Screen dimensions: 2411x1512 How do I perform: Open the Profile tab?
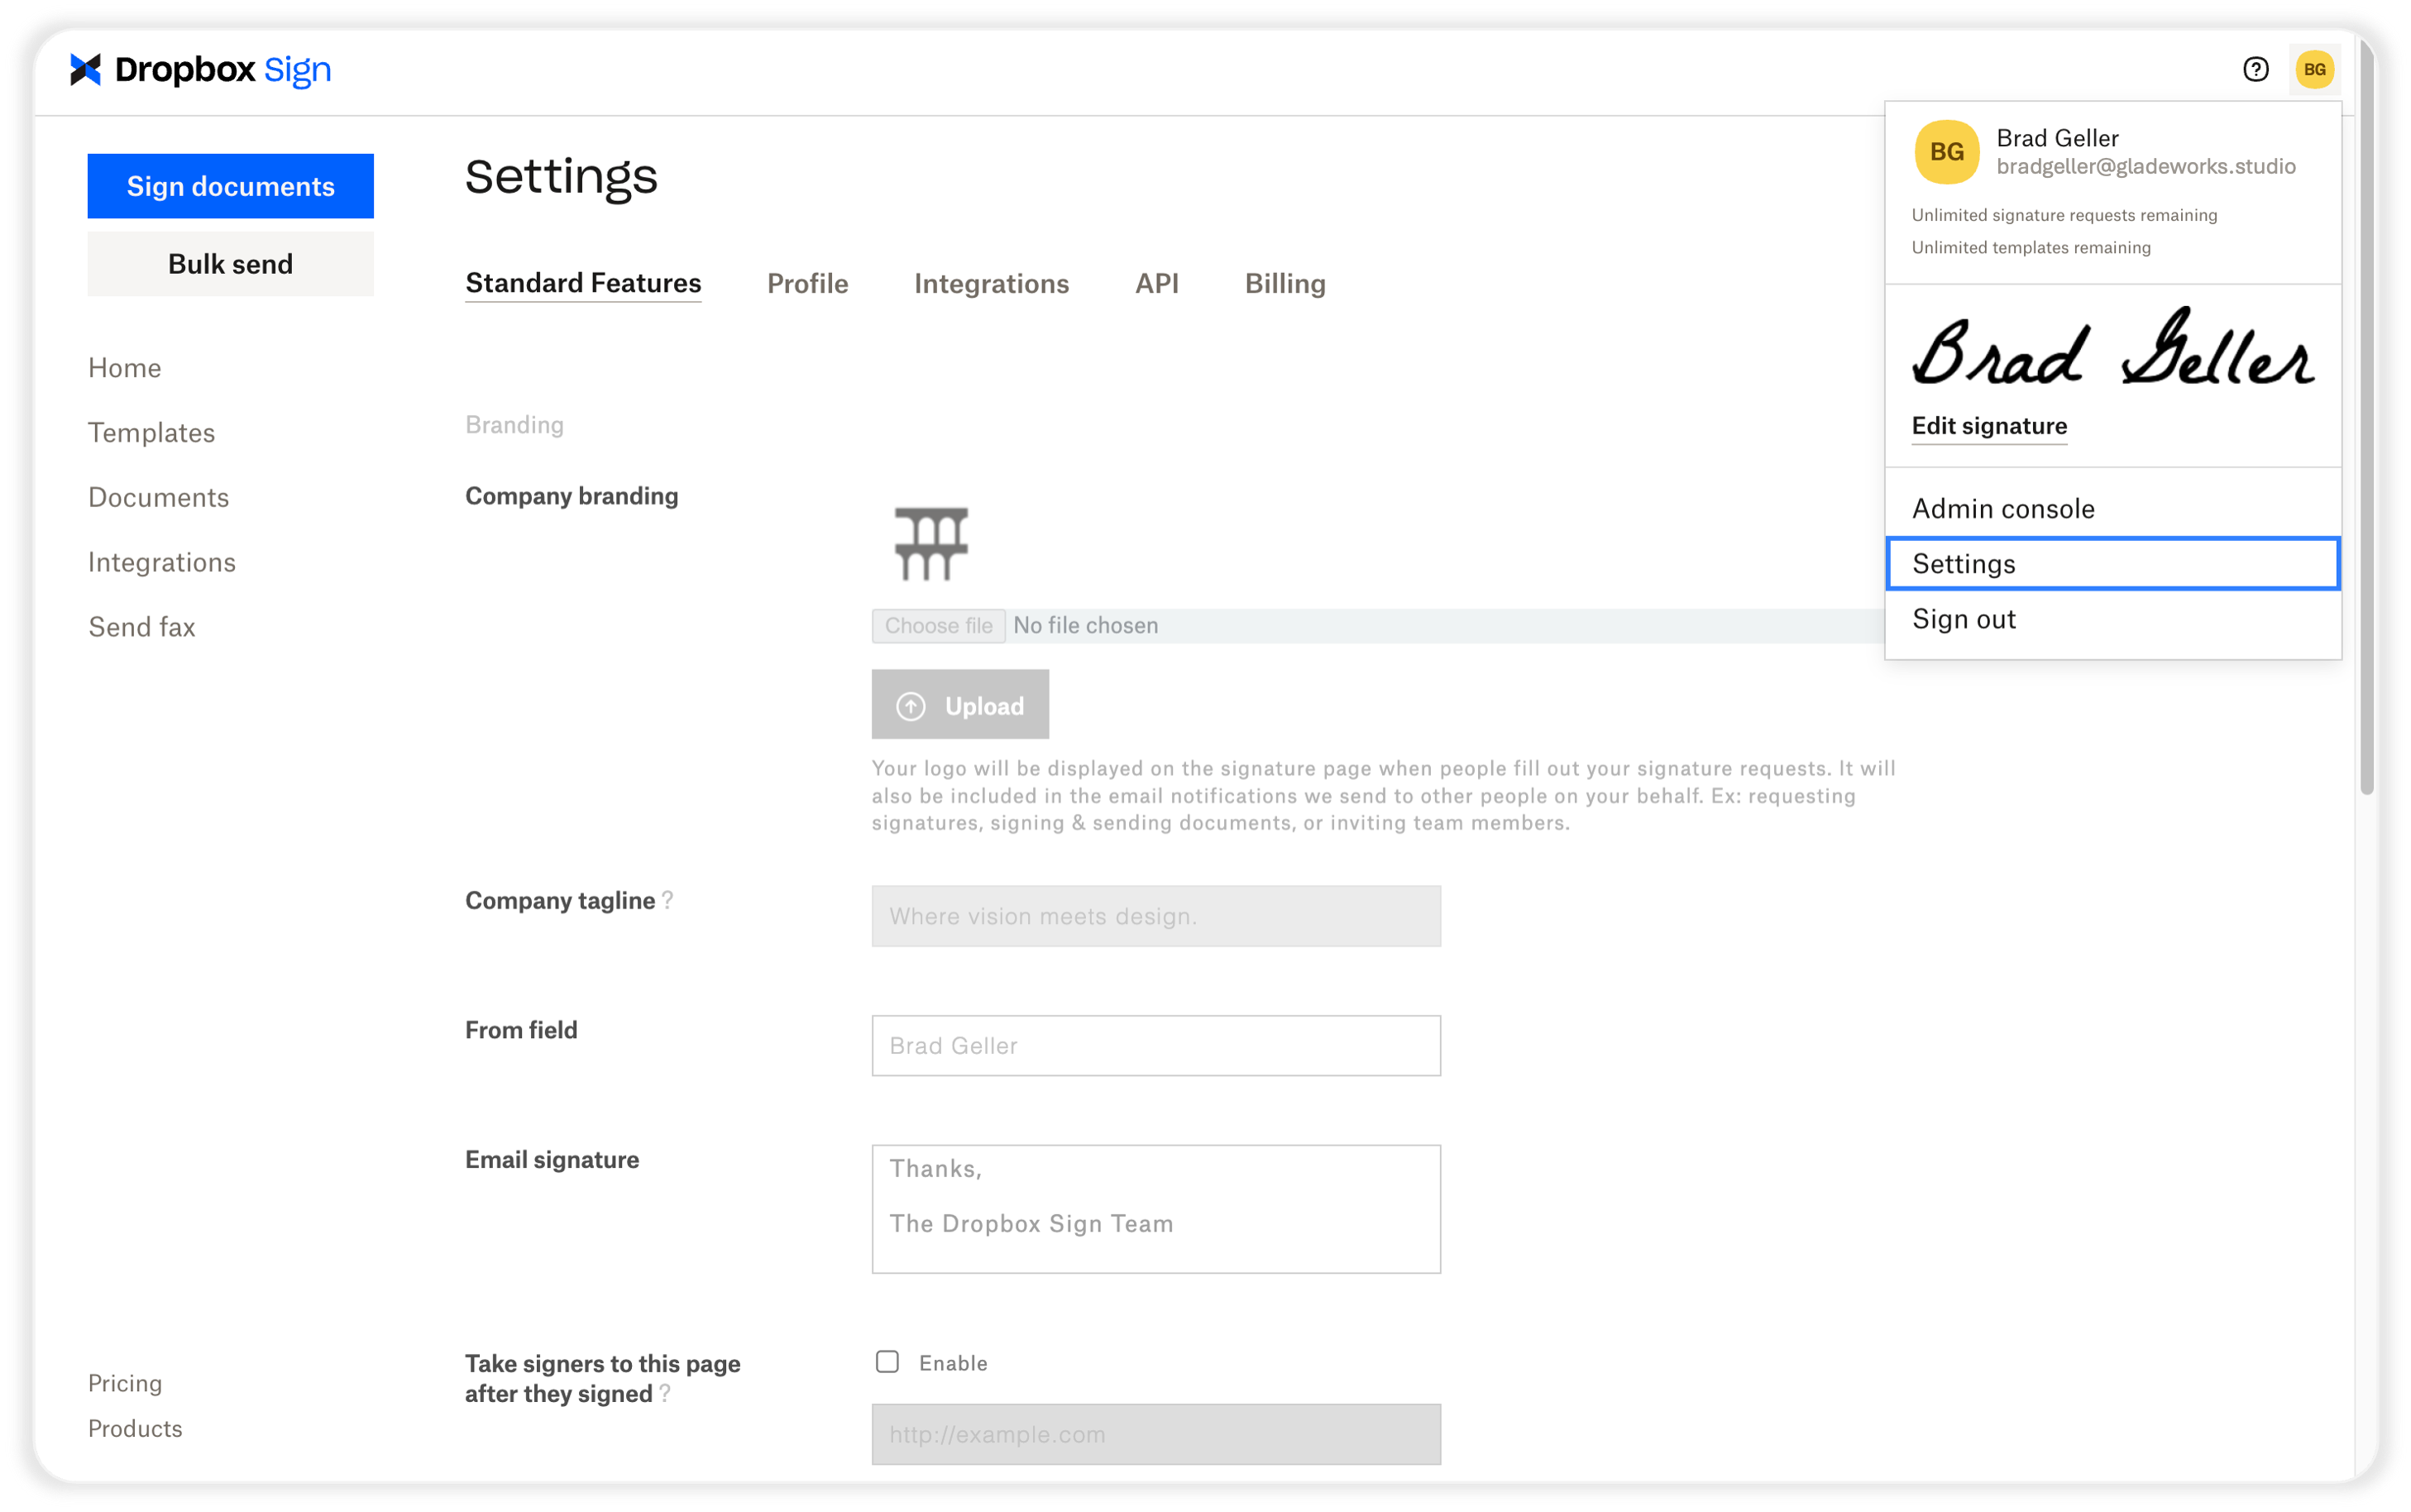807,283
